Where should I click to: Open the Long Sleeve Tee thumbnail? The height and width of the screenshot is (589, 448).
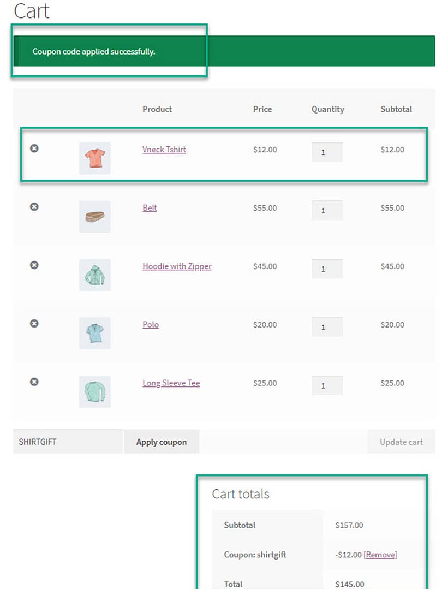click(94, 391)
